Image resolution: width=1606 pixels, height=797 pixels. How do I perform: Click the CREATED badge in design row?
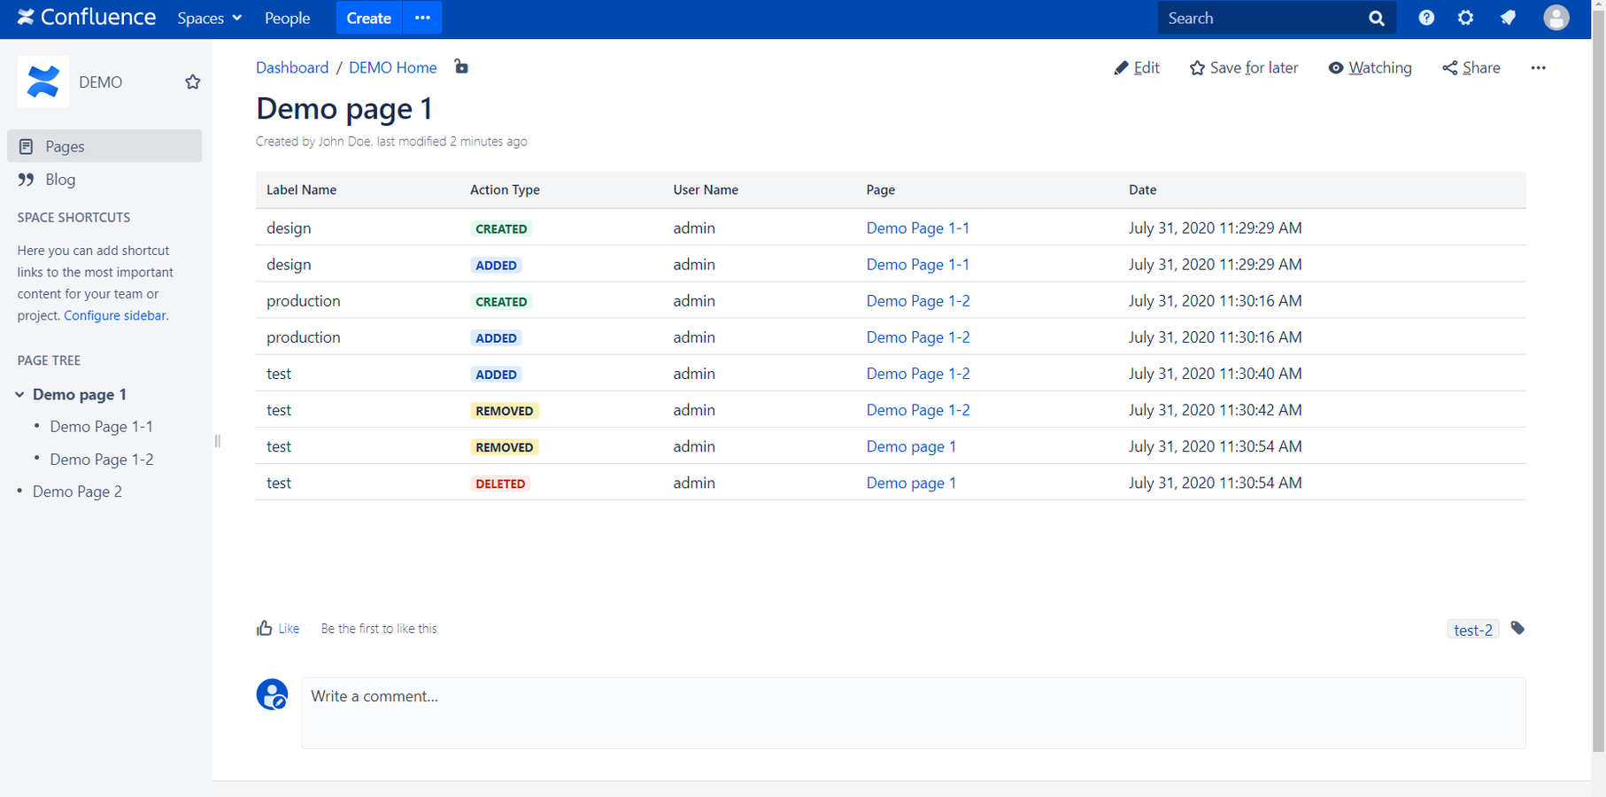click(x=501, y=228)
